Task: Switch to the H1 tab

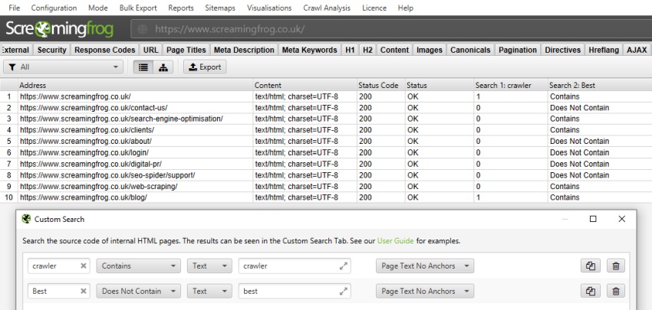Action: coord(350,50)
